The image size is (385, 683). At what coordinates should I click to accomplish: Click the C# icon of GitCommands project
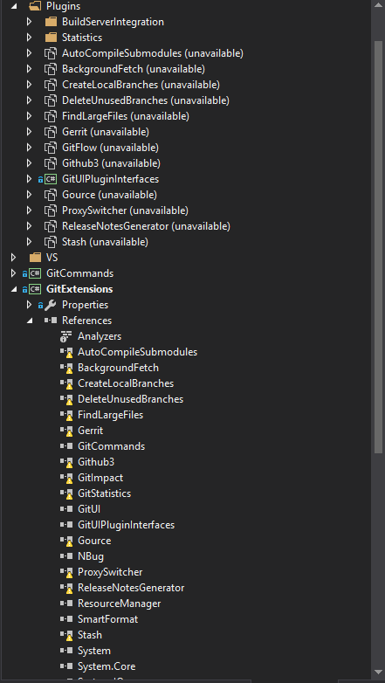pos(35,273)
